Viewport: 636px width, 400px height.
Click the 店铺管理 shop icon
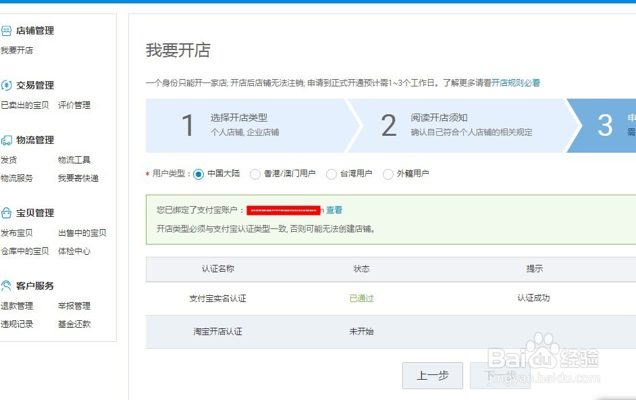pyautogui.click(x=6, y=31)
